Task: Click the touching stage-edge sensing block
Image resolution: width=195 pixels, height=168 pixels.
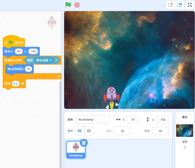Action: [42, 60]
